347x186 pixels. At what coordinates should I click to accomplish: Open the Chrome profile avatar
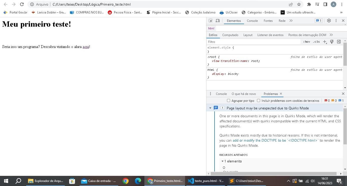click(334, 4)
